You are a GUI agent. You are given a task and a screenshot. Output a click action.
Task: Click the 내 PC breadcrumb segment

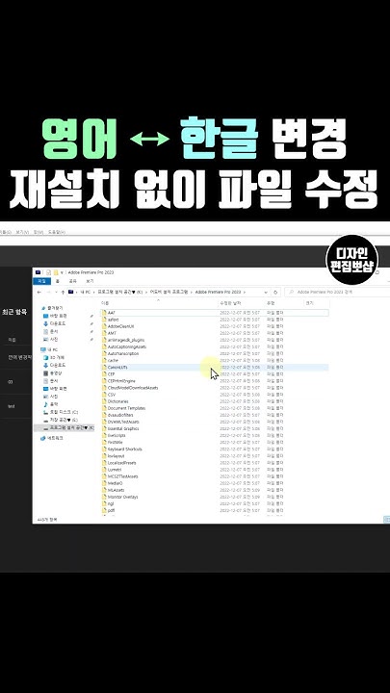point(86,293)
